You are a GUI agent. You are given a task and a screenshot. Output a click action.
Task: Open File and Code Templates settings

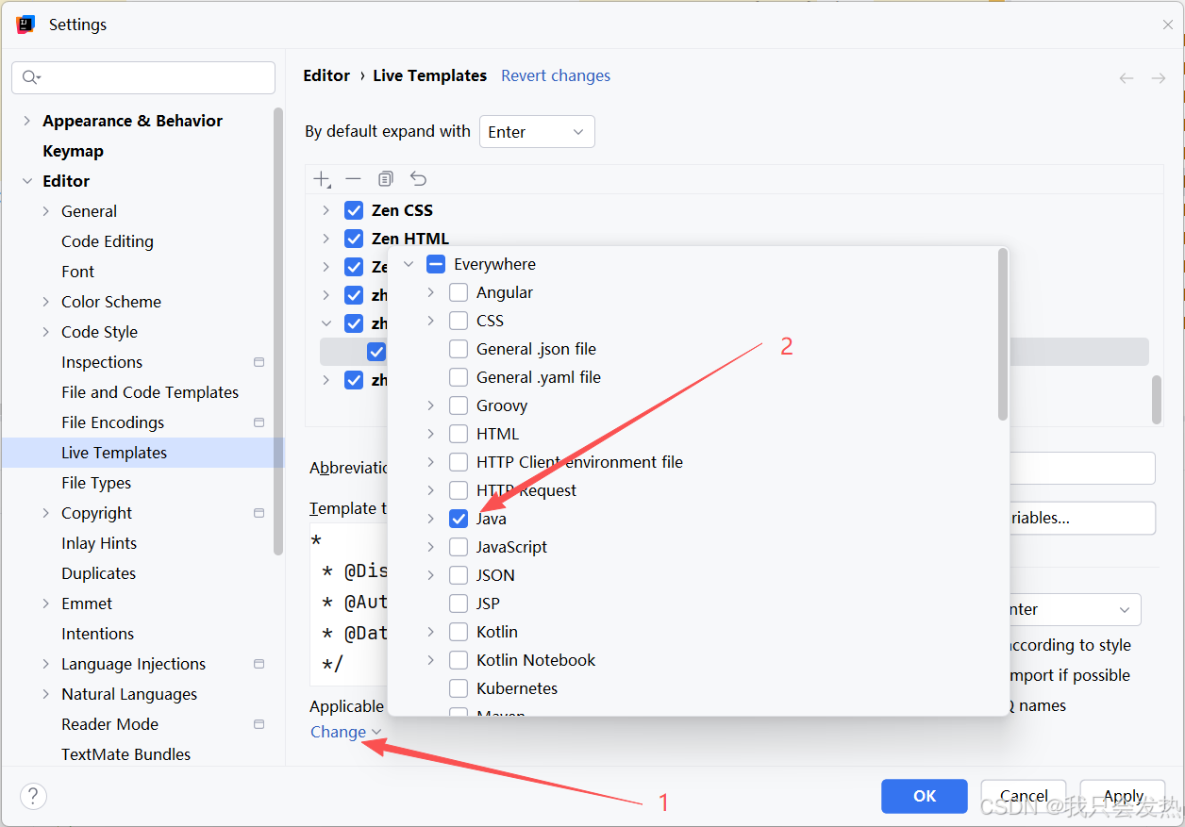coord(150,392)
